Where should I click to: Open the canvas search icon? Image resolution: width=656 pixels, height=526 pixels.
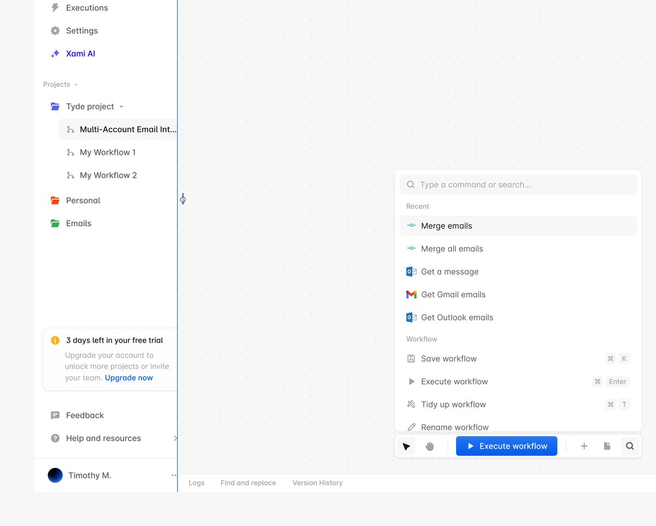(630, 446)
